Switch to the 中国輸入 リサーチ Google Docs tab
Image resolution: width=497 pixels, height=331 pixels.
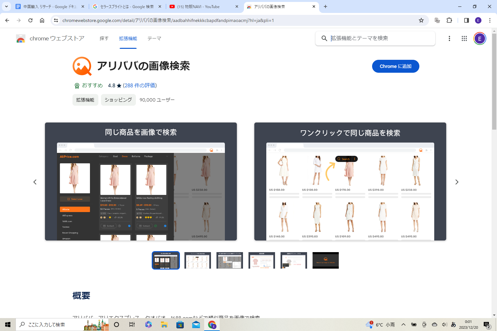pos(50,6)
